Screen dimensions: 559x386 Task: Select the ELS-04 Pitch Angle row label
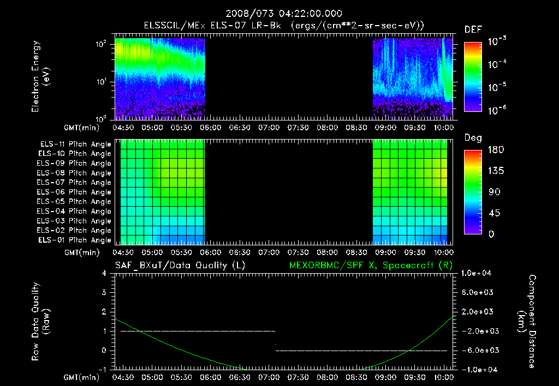tap(74, 211)
